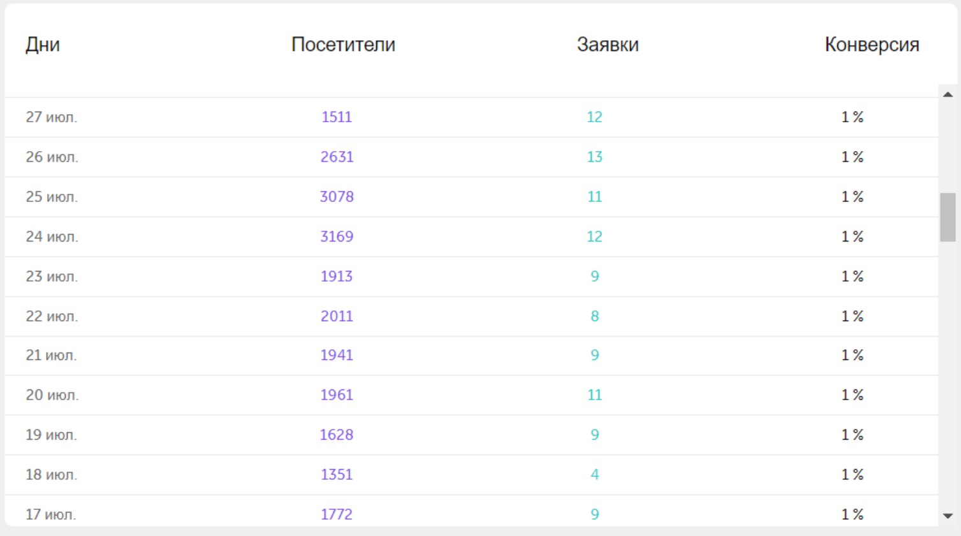Viewport: 961px width, 536px height.
Task: Click visitors value 2631
Action: 337,157
